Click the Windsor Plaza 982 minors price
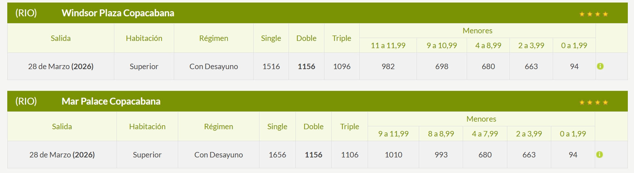 pyautogui.click(x=388, y=67)
